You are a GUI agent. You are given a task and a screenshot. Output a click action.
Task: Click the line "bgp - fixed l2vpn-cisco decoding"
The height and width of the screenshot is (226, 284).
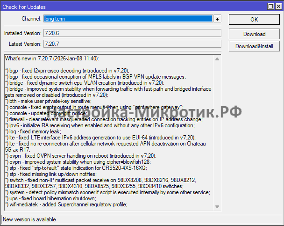[67, 71]
